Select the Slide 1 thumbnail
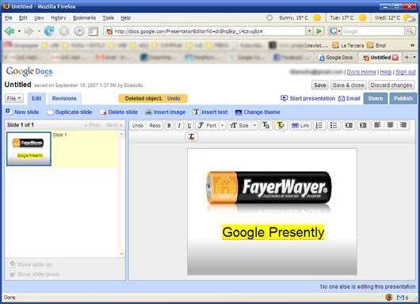This screenshot has width=420, height=304. point(29,149)
